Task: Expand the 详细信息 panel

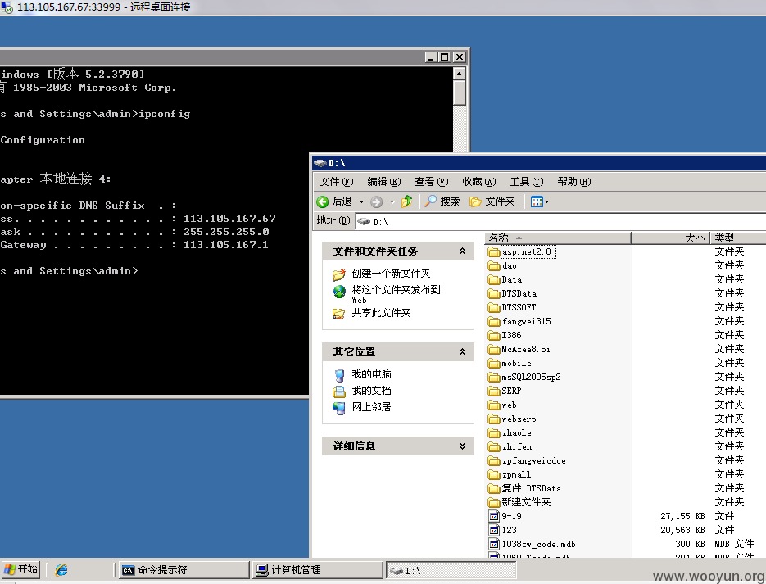Action: 462,446
